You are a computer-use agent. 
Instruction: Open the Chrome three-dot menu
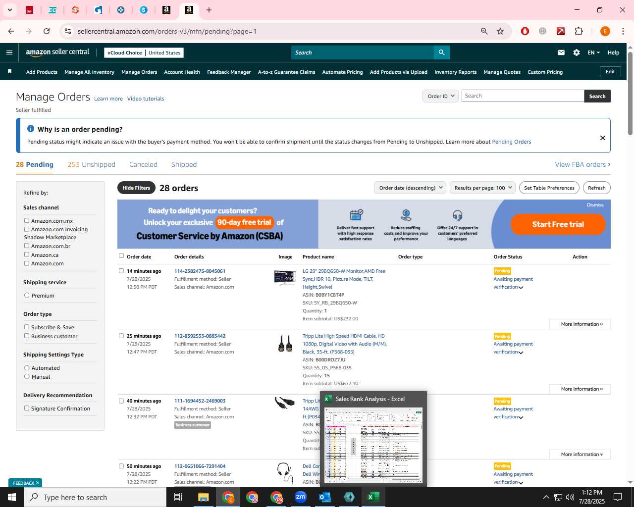tap(623, 31)
